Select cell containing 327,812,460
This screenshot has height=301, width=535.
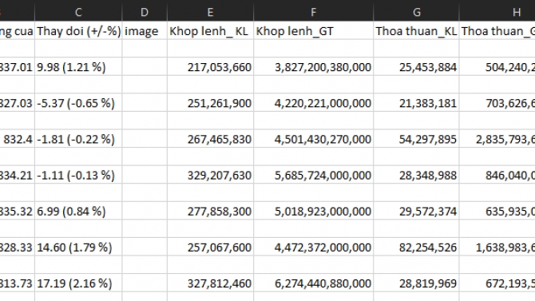210,283
